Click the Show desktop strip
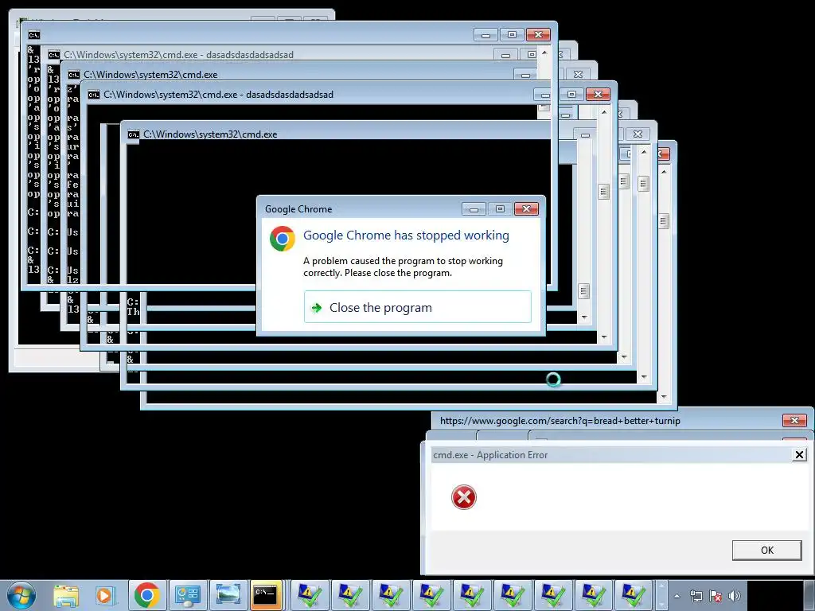 809,595
